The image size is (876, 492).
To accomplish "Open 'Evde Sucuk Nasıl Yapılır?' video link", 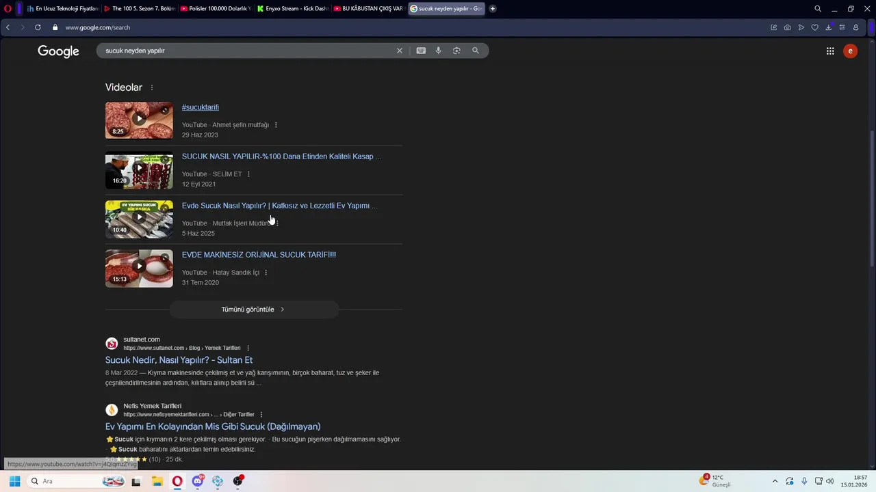I will coord(279,206).
